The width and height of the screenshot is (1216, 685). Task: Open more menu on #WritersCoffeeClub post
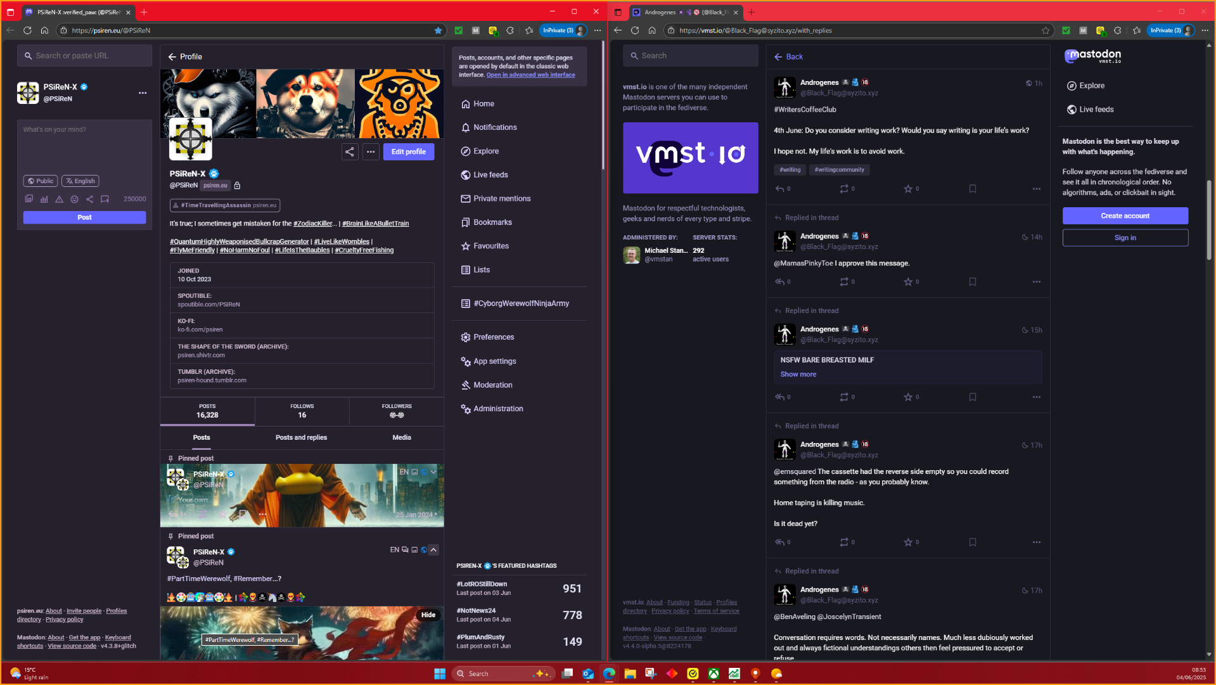point(1037,189)
